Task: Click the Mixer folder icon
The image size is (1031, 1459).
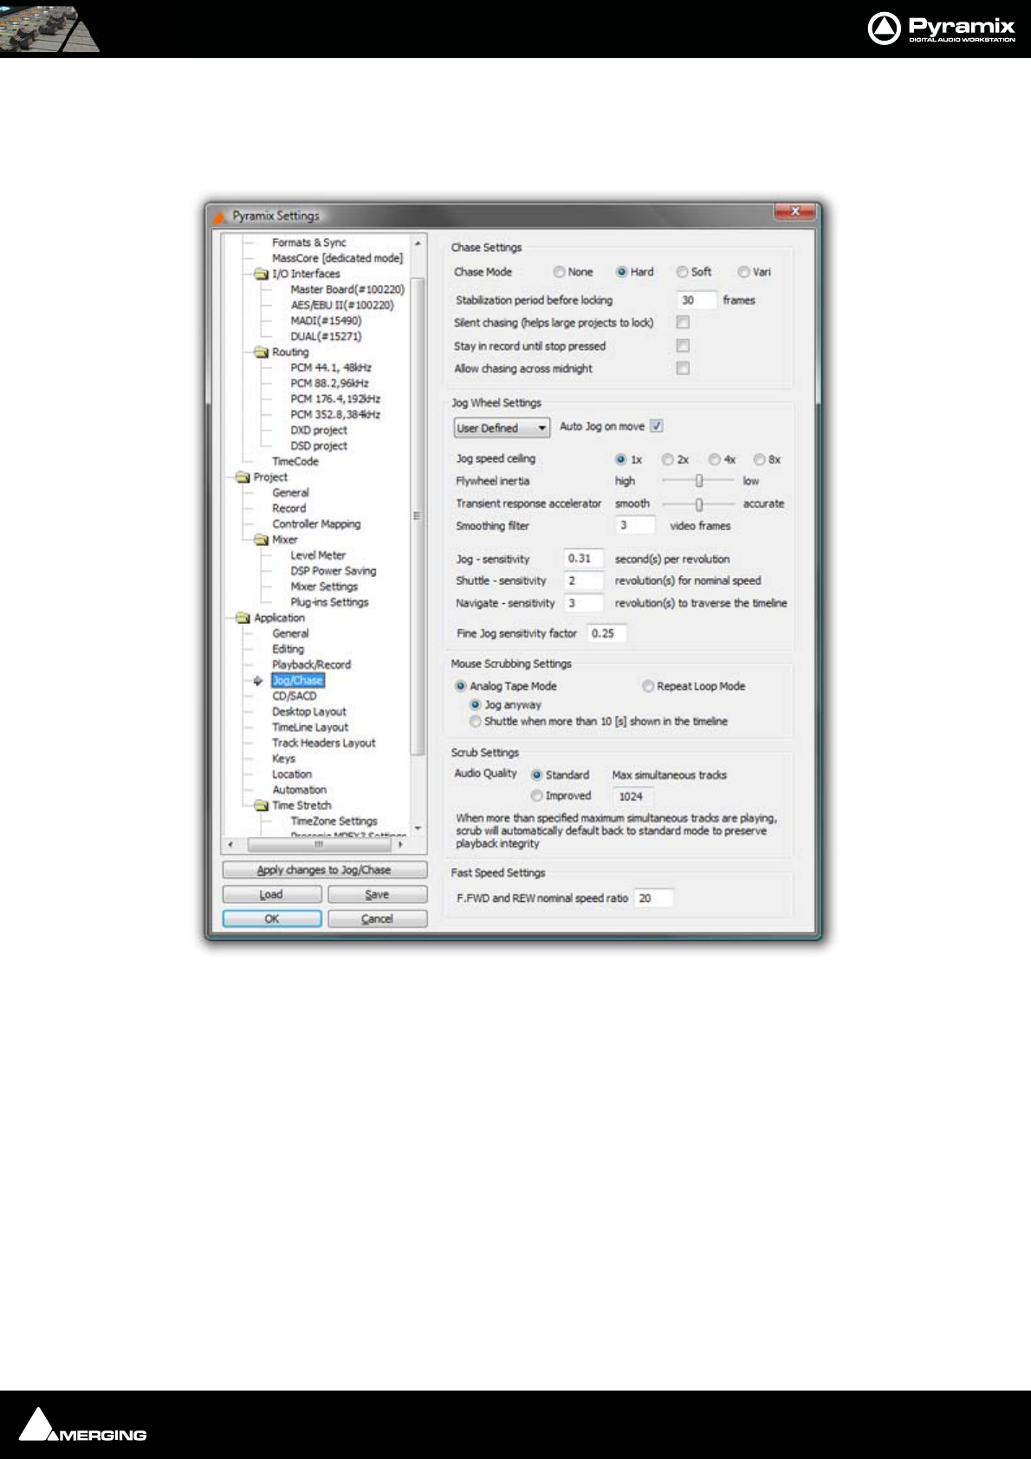Action: coord(261,540)
